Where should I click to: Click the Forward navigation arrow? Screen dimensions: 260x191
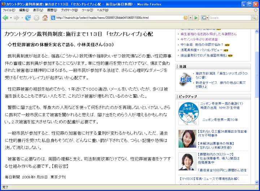(17, 18)
